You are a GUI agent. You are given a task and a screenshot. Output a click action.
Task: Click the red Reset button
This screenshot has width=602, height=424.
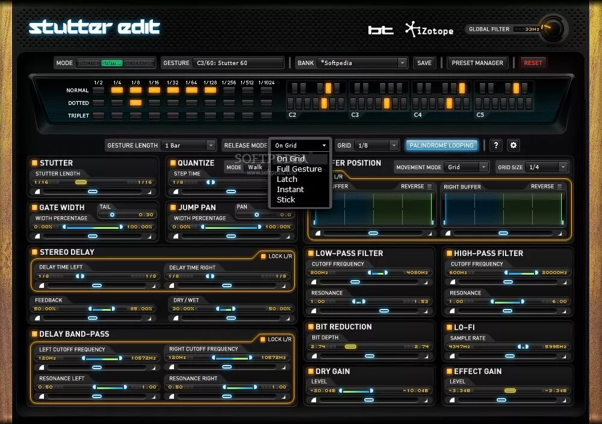click(x=533, y=63)
